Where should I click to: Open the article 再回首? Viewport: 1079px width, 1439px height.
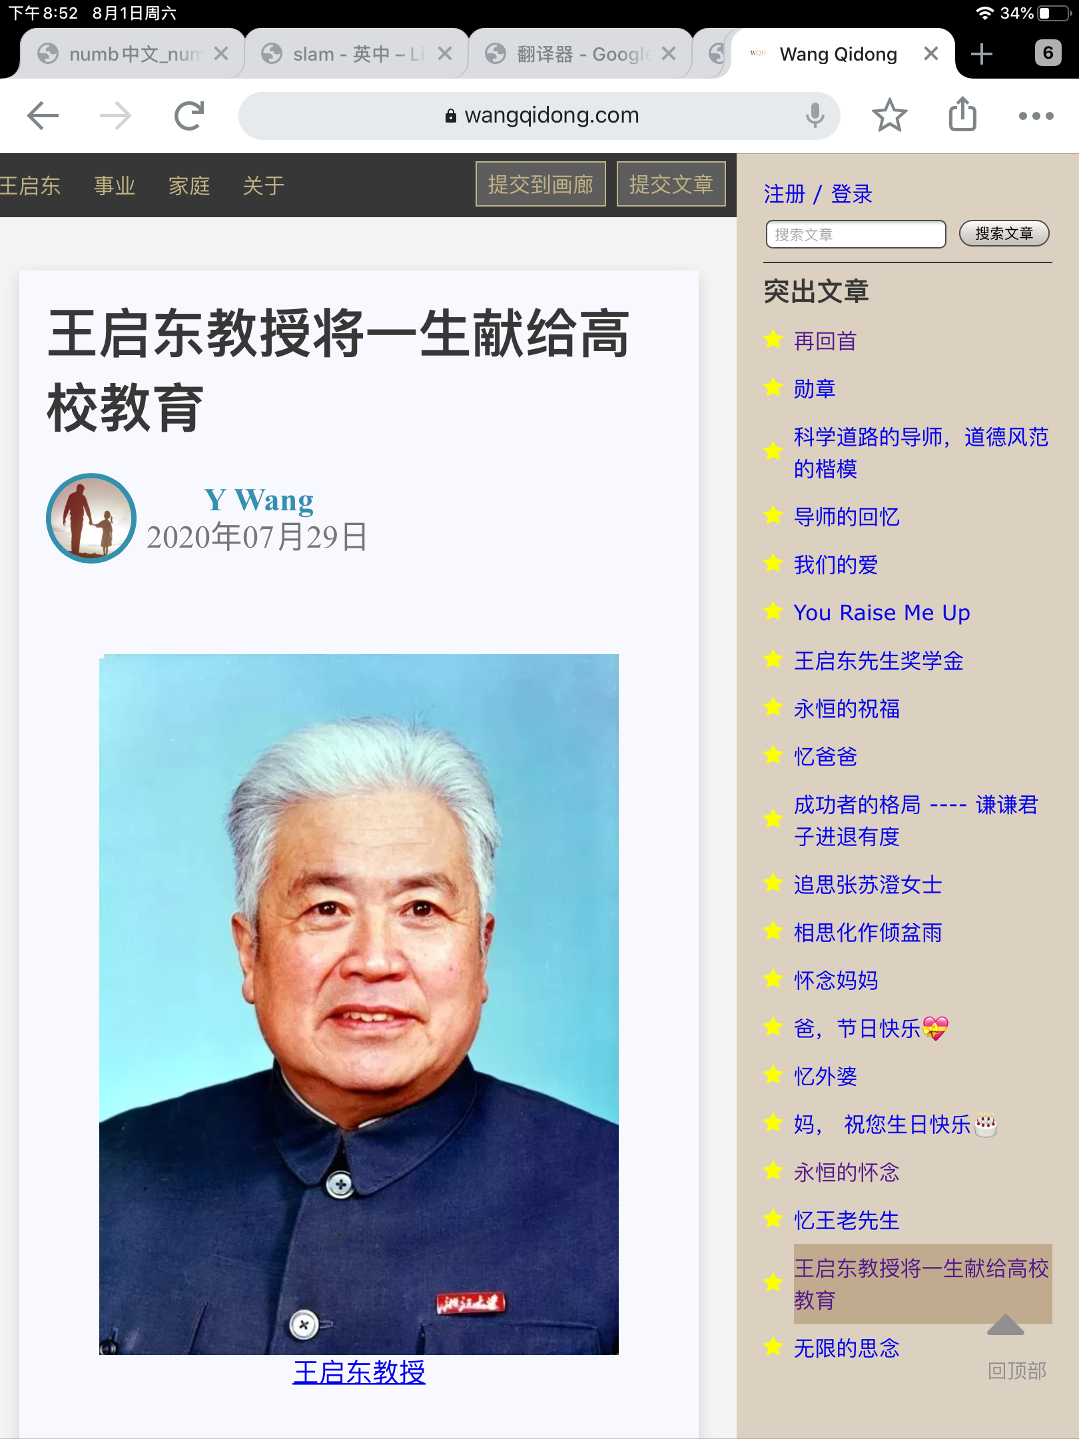(825, 341)
